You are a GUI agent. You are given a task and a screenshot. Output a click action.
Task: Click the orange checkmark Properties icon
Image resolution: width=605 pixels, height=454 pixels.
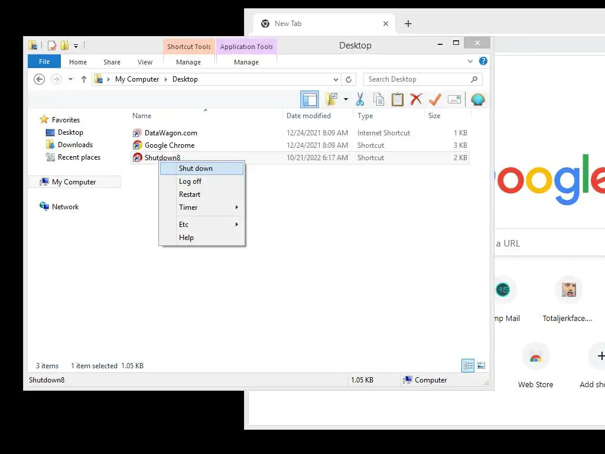pos(435,99)
